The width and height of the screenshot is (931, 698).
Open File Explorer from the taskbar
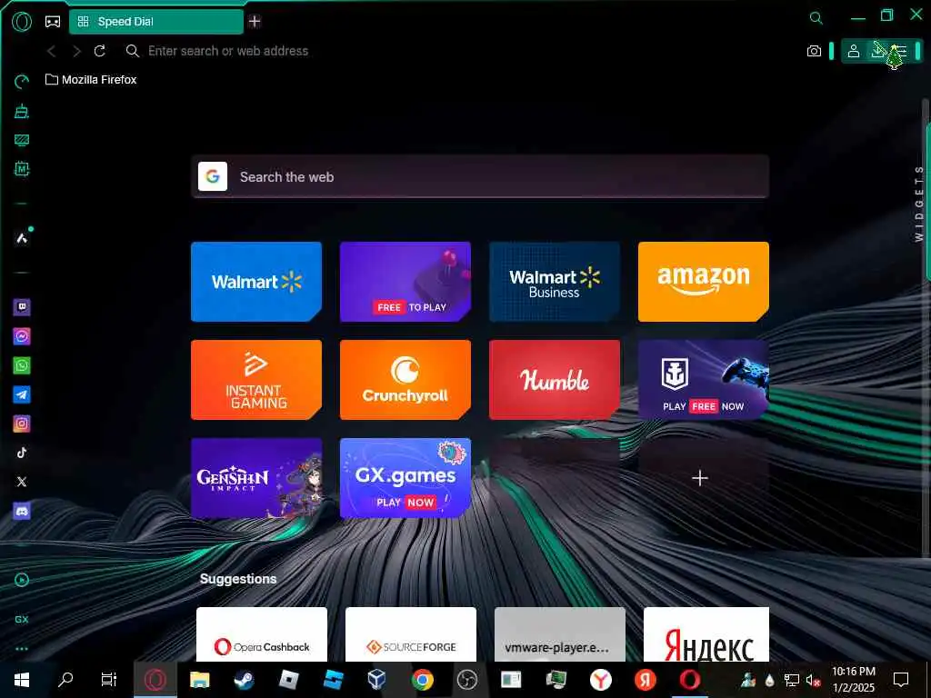click(199, 680)
